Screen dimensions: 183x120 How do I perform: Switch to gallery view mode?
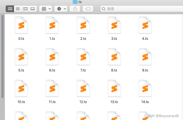(33, 9)
